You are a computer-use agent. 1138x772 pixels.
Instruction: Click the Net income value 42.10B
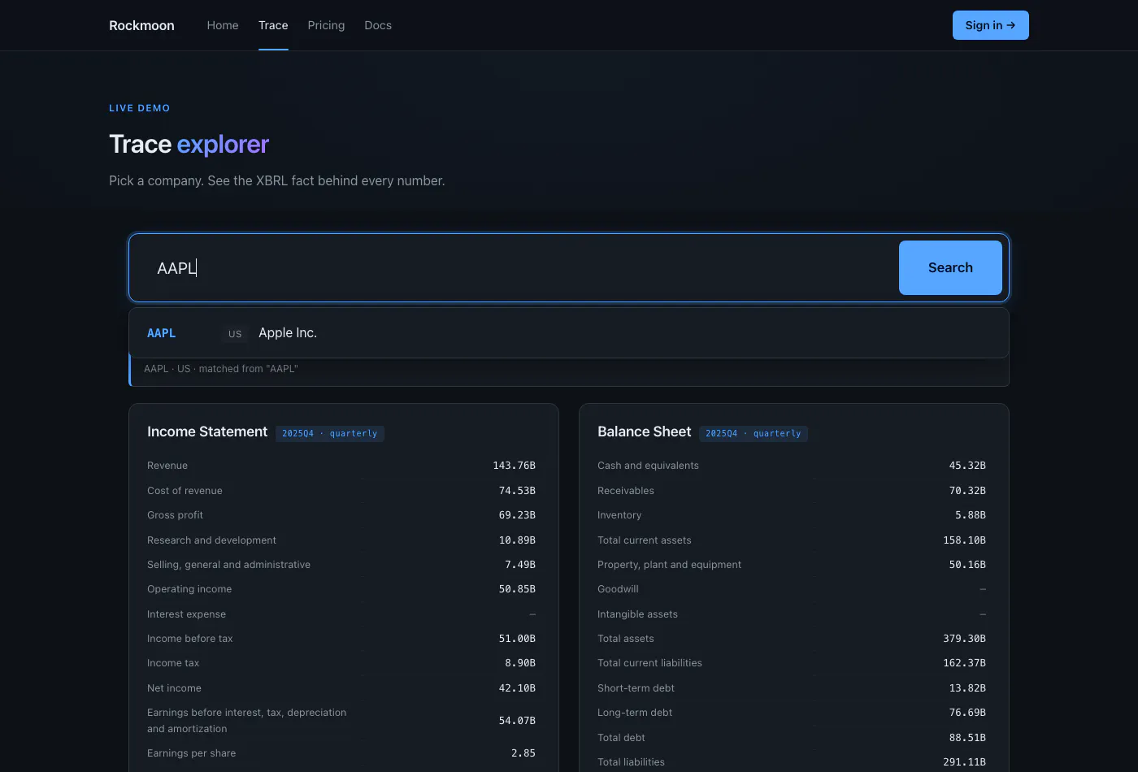pyautogui.click(x=517, y=688)
